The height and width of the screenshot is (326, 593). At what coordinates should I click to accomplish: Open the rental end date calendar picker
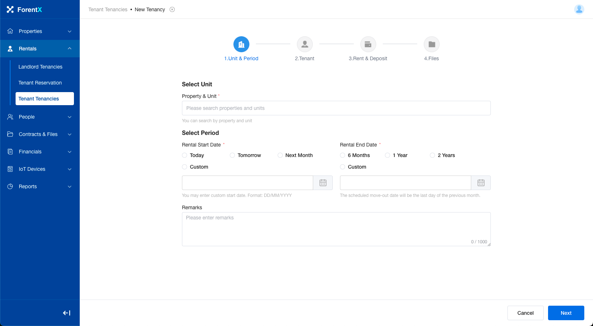coord(481,183)
